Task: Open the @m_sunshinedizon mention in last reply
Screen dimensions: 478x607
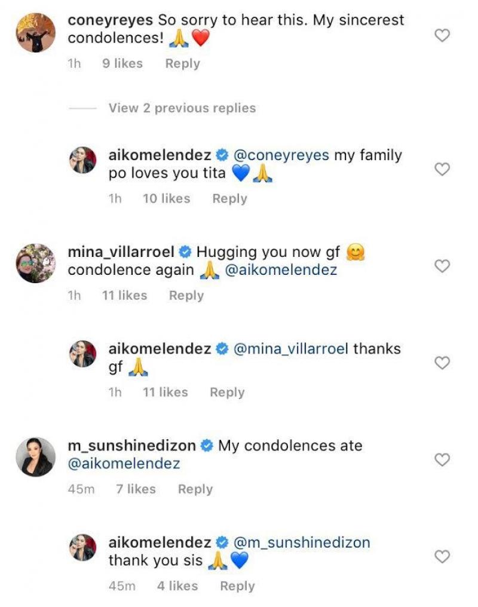Action: tap(301, 542)
